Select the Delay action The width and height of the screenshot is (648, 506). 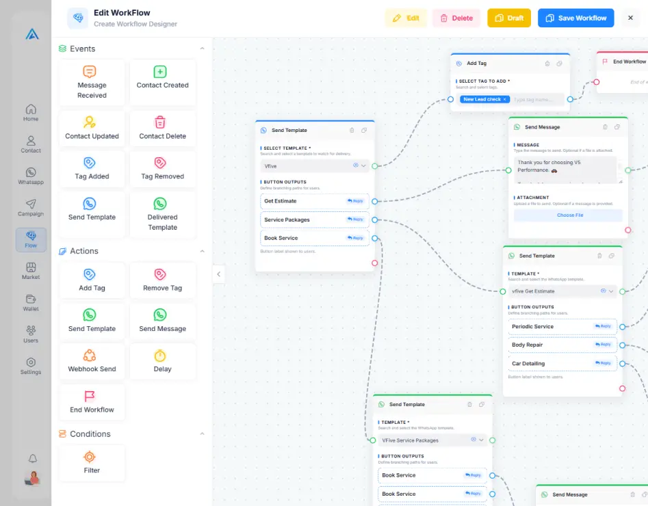[x=162, y=362]
